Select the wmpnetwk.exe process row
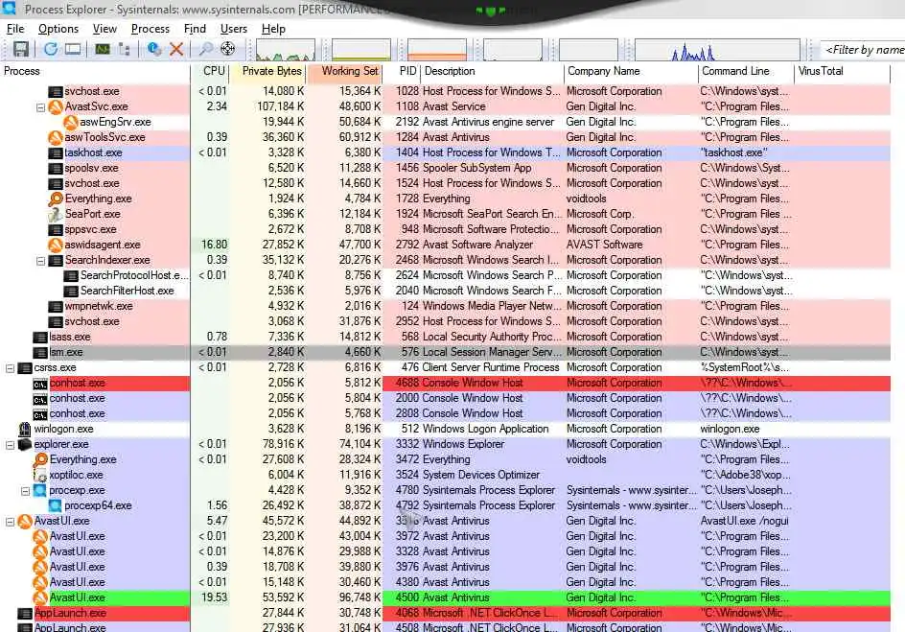The image size is (905, 632). tap(445, 306)
